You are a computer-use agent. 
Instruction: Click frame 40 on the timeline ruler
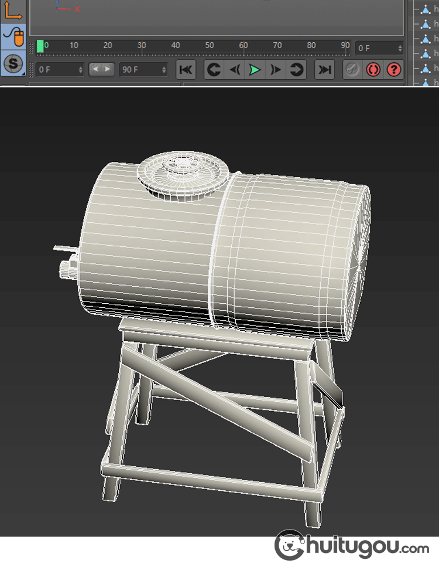(176, 46)
